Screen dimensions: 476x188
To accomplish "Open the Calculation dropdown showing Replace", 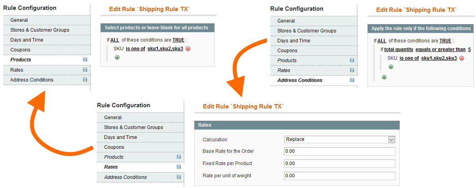I will coord(339,139).
